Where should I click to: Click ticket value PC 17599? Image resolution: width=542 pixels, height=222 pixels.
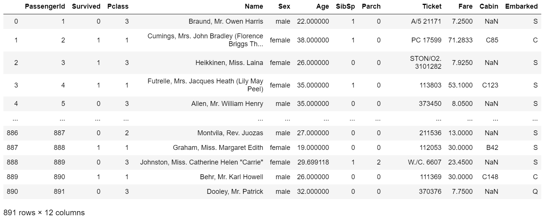pyautogui.click(x=426, y=40)
